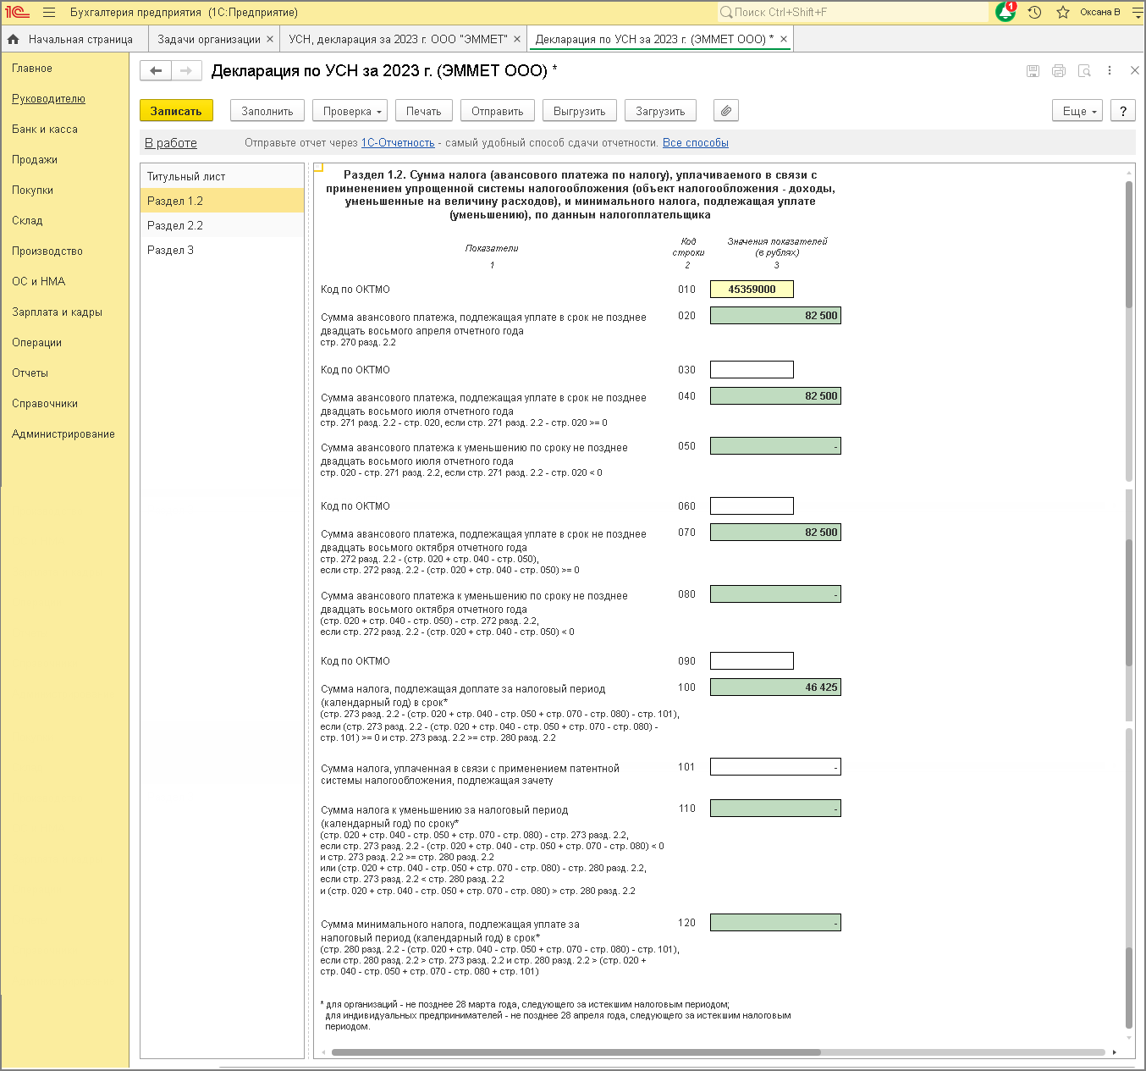Open the Все способы link
Screen dimensions: 1146x1071
click(x=696, y=143)
